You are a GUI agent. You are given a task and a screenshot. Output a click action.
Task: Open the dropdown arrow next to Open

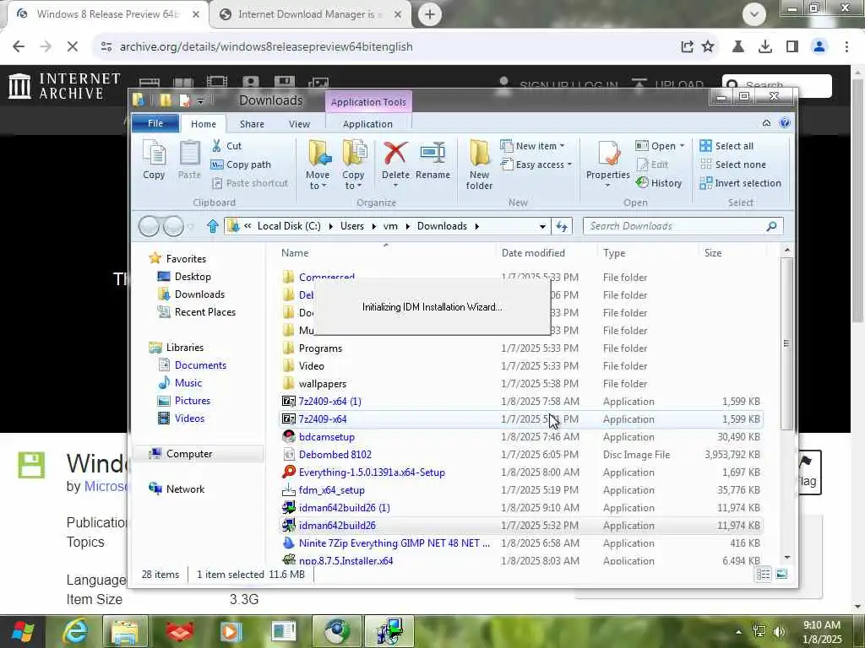(682, 146)
